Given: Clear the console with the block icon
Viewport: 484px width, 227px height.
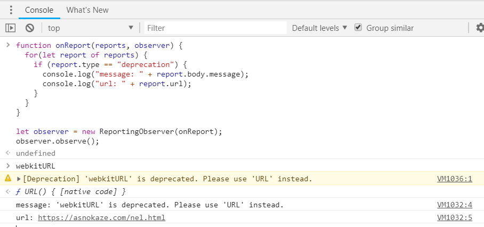Looking at the screenshot, I should pos(30,28).
